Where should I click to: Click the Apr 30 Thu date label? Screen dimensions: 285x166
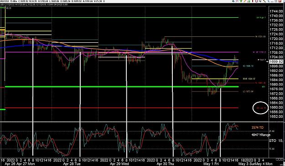[165, 164]
